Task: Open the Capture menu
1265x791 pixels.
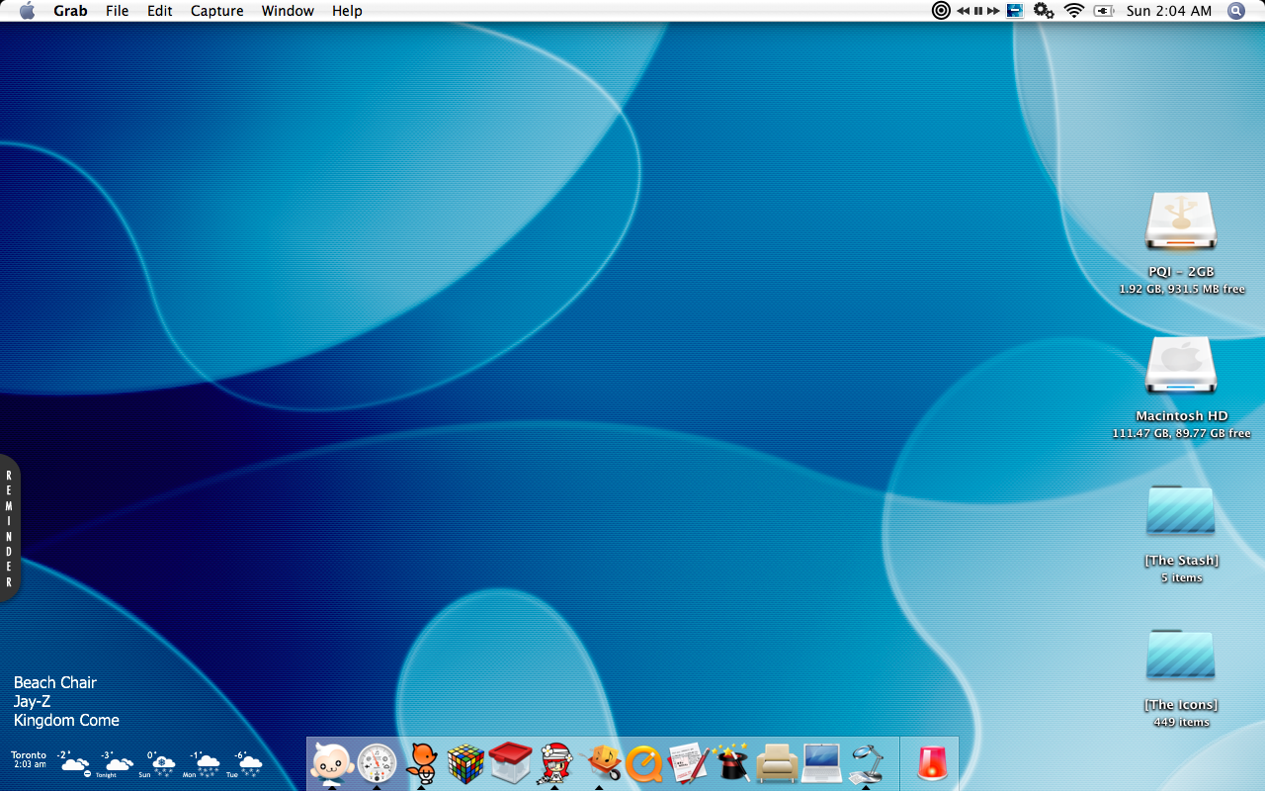Action: (x=216, y=11)
